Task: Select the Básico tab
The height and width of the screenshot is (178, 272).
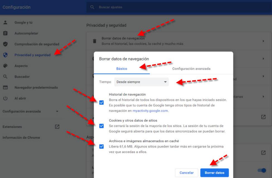Action: pos(122,69)
